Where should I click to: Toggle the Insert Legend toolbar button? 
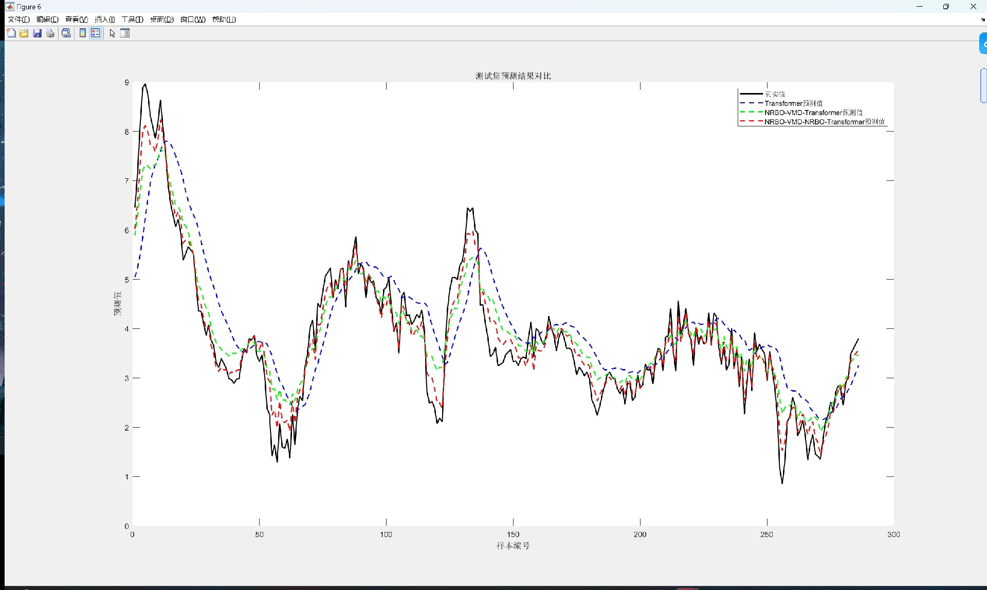[96, 33]
